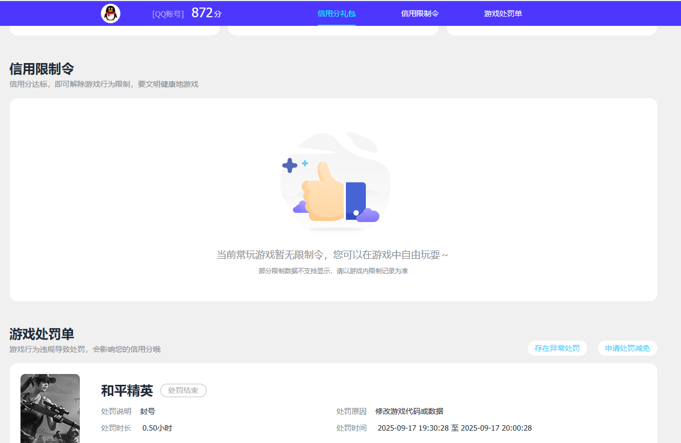The width and height of the screenshot is (681, 443).
Task: Click the QQ penguin avatar icon
Action: point(111,13)
